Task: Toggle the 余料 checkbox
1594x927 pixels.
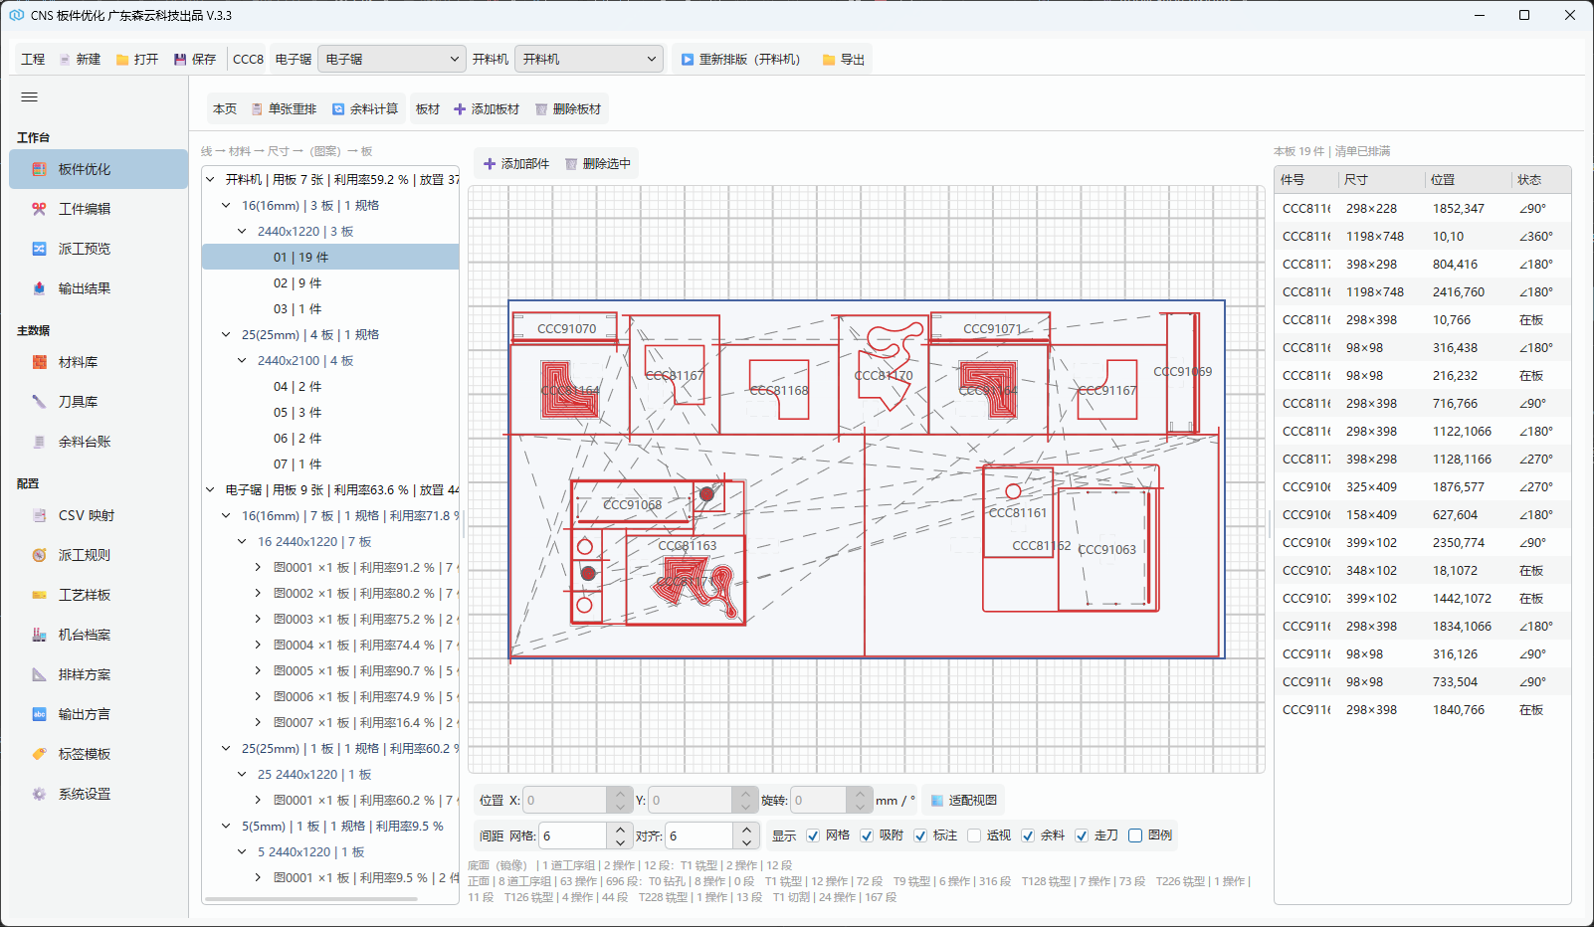Action: click(1028, 835)
